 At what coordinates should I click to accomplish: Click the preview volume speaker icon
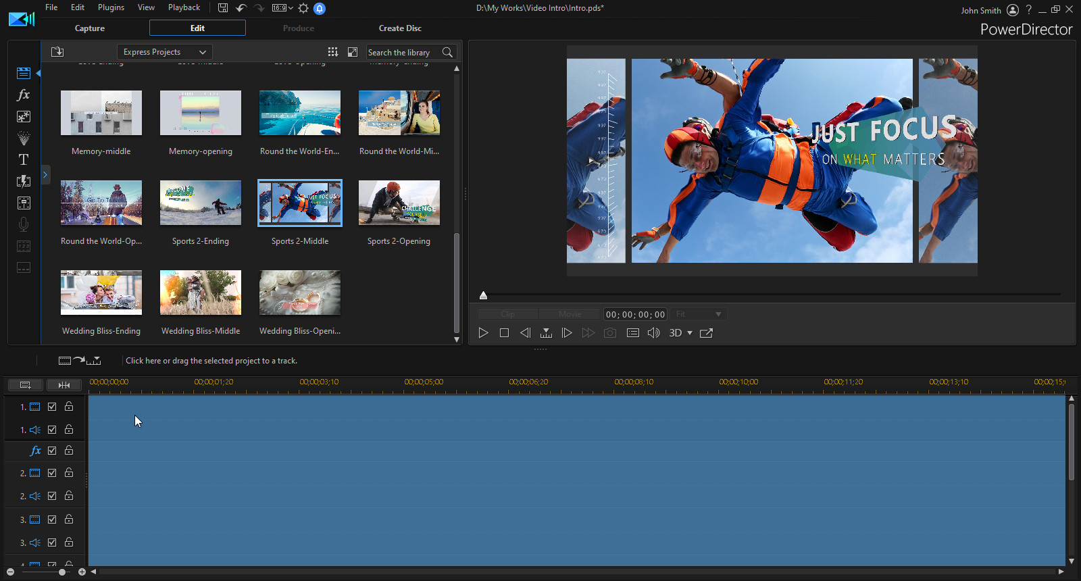point(653,333)
